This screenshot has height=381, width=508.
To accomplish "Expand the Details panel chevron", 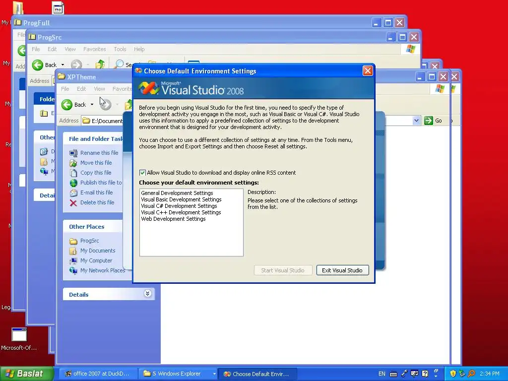I will click(x=147, y=294).
